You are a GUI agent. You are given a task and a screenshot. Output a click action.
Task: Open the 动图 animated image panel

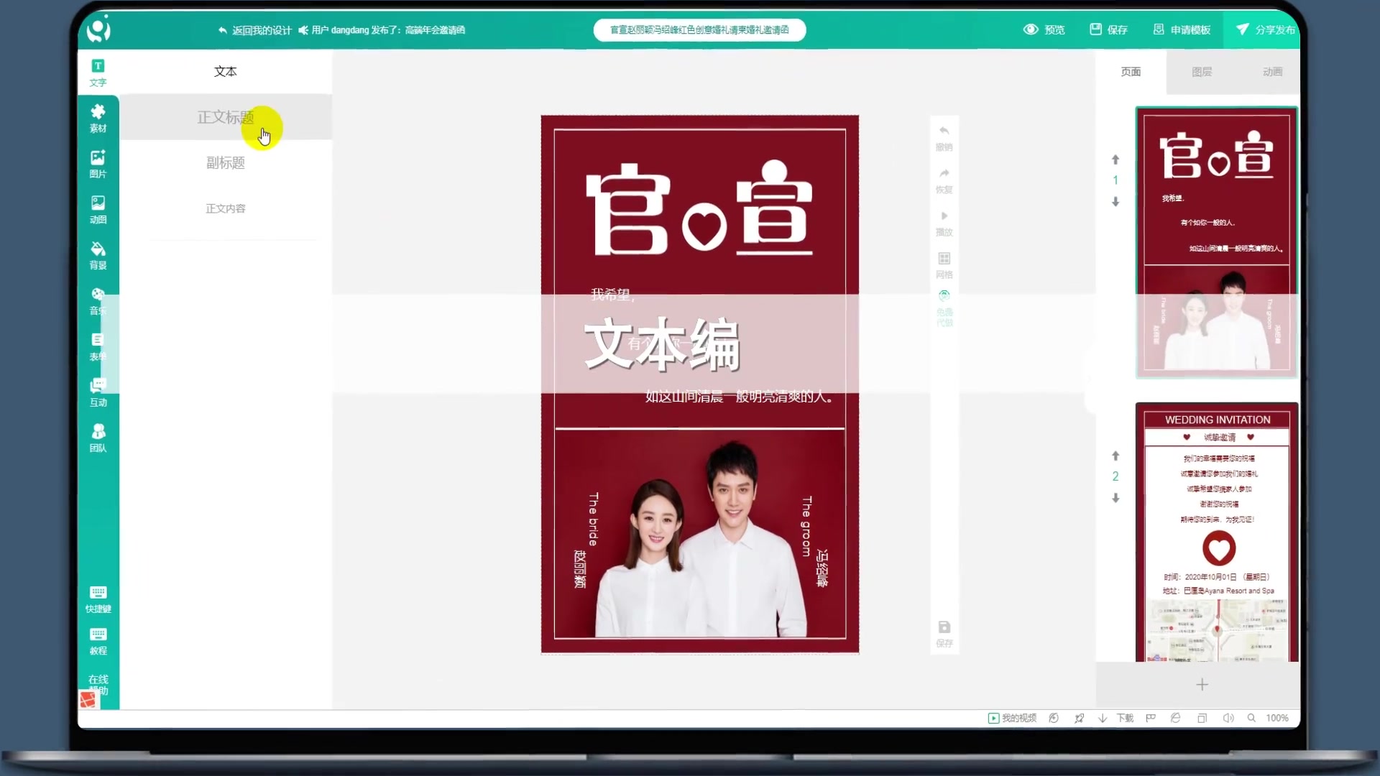(x=98, y=210)
